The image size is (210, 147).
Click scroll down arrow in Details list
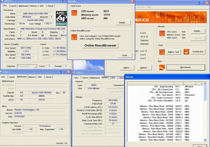(x=205, y=140)
